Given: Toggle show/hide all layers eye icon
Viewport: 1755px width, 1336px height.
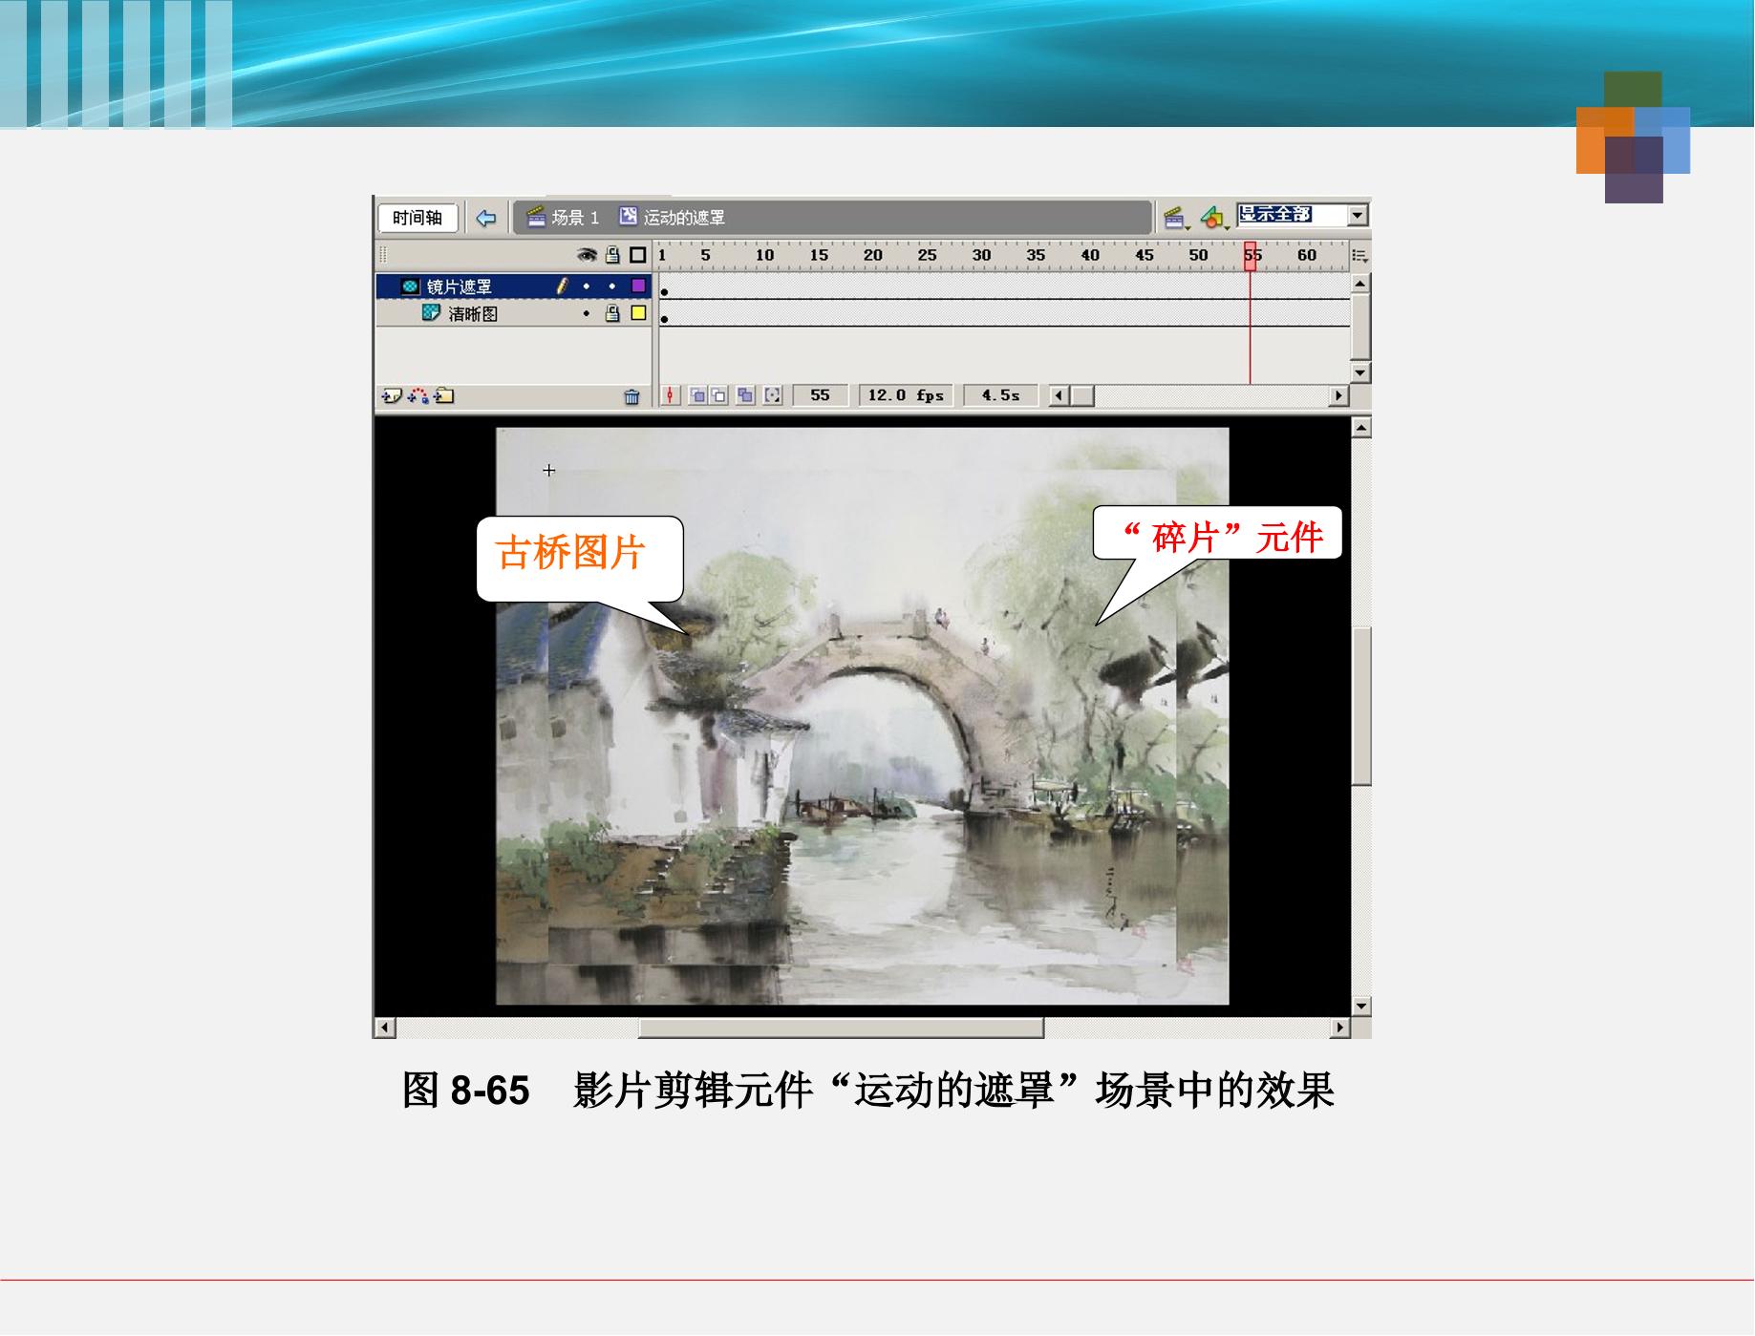Looking at the screenshot, I should tap(587, 255).
